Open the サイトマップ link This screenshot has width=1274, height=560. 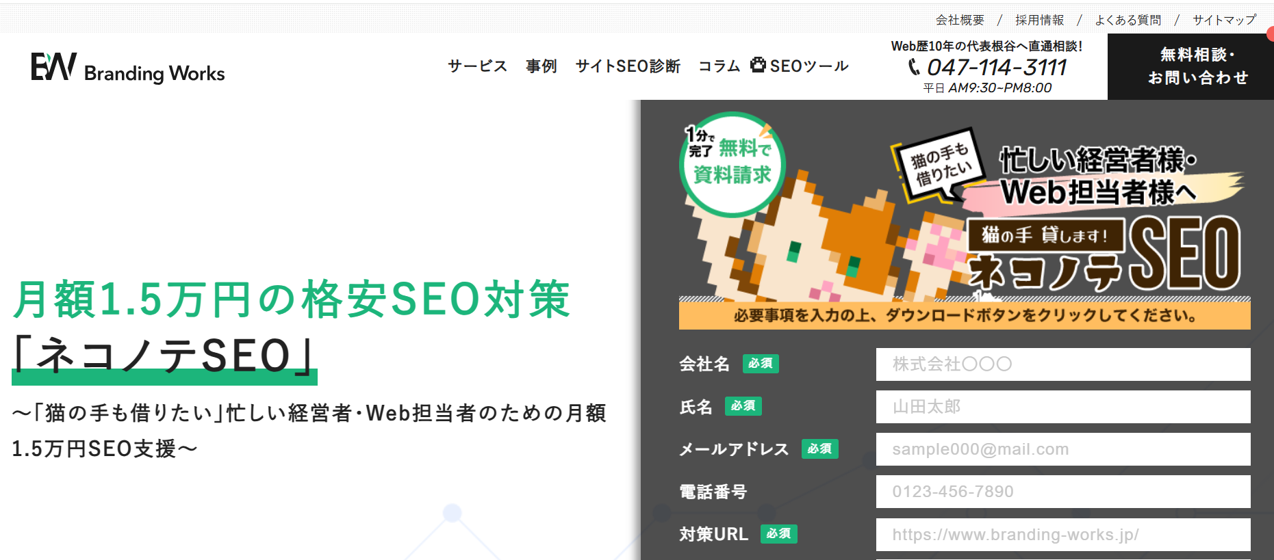tap(1224, 20)
